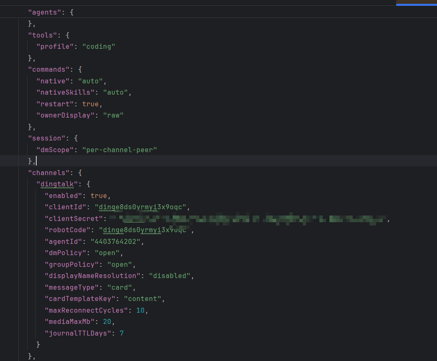Select the "4403764202" value
The width and height of the screenshot is (437, 361).
pos(116,241)
